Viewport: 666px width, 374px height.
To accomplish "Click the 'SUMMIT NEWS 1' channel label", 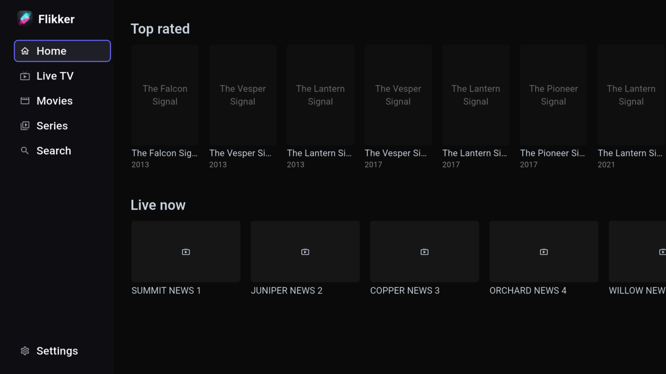I will coord(166,290).
